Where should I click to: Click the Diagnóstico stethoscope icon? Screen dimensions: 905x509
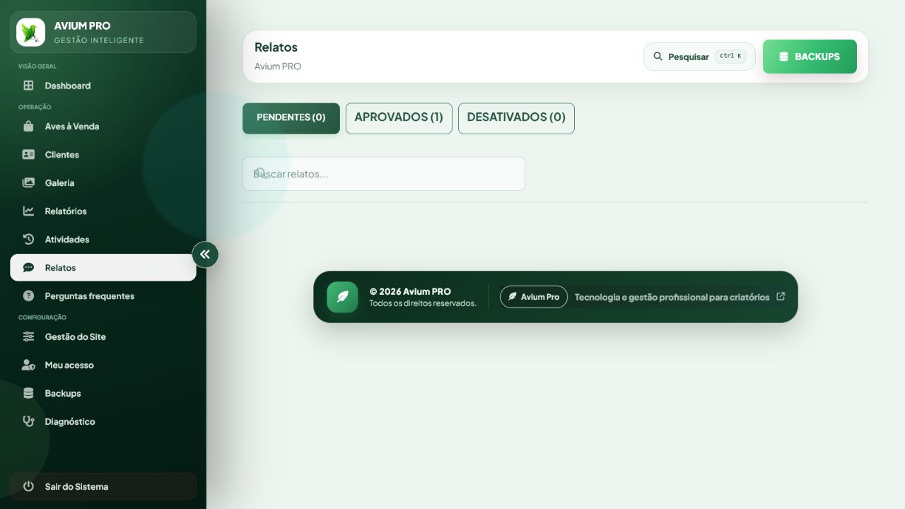pos(28,421)
